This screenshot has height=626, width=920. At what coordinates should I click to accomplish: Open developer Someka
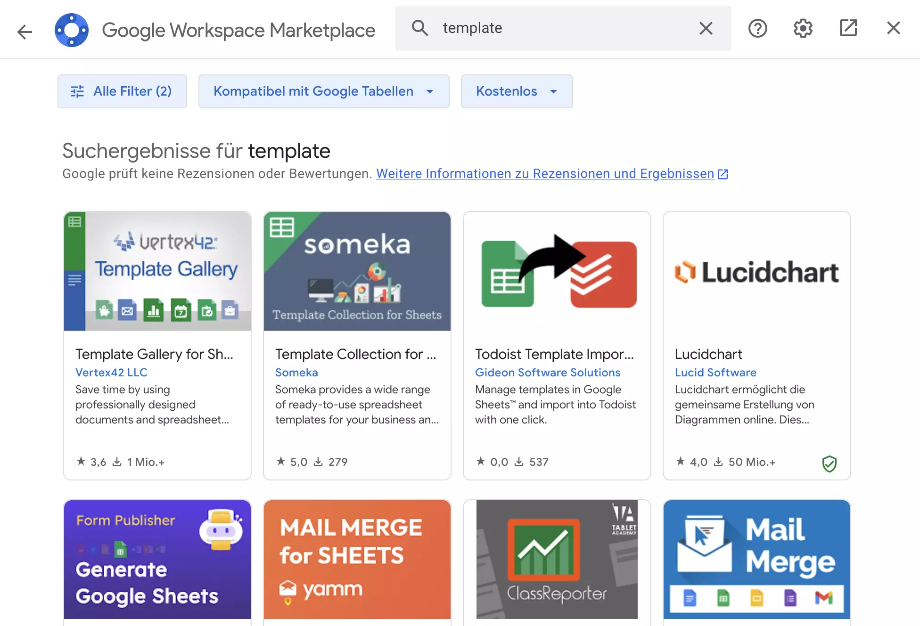point(296,373)
